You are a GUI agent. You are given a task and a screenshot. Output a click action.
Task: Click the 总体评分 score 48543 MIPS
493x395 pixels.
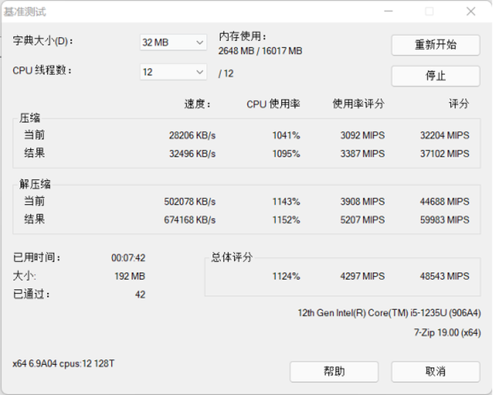[x=444, y=276]
